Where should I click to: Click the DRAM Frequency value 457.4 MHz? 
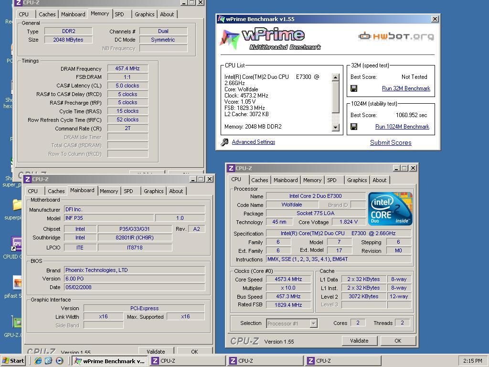click(x=128, y=69)
